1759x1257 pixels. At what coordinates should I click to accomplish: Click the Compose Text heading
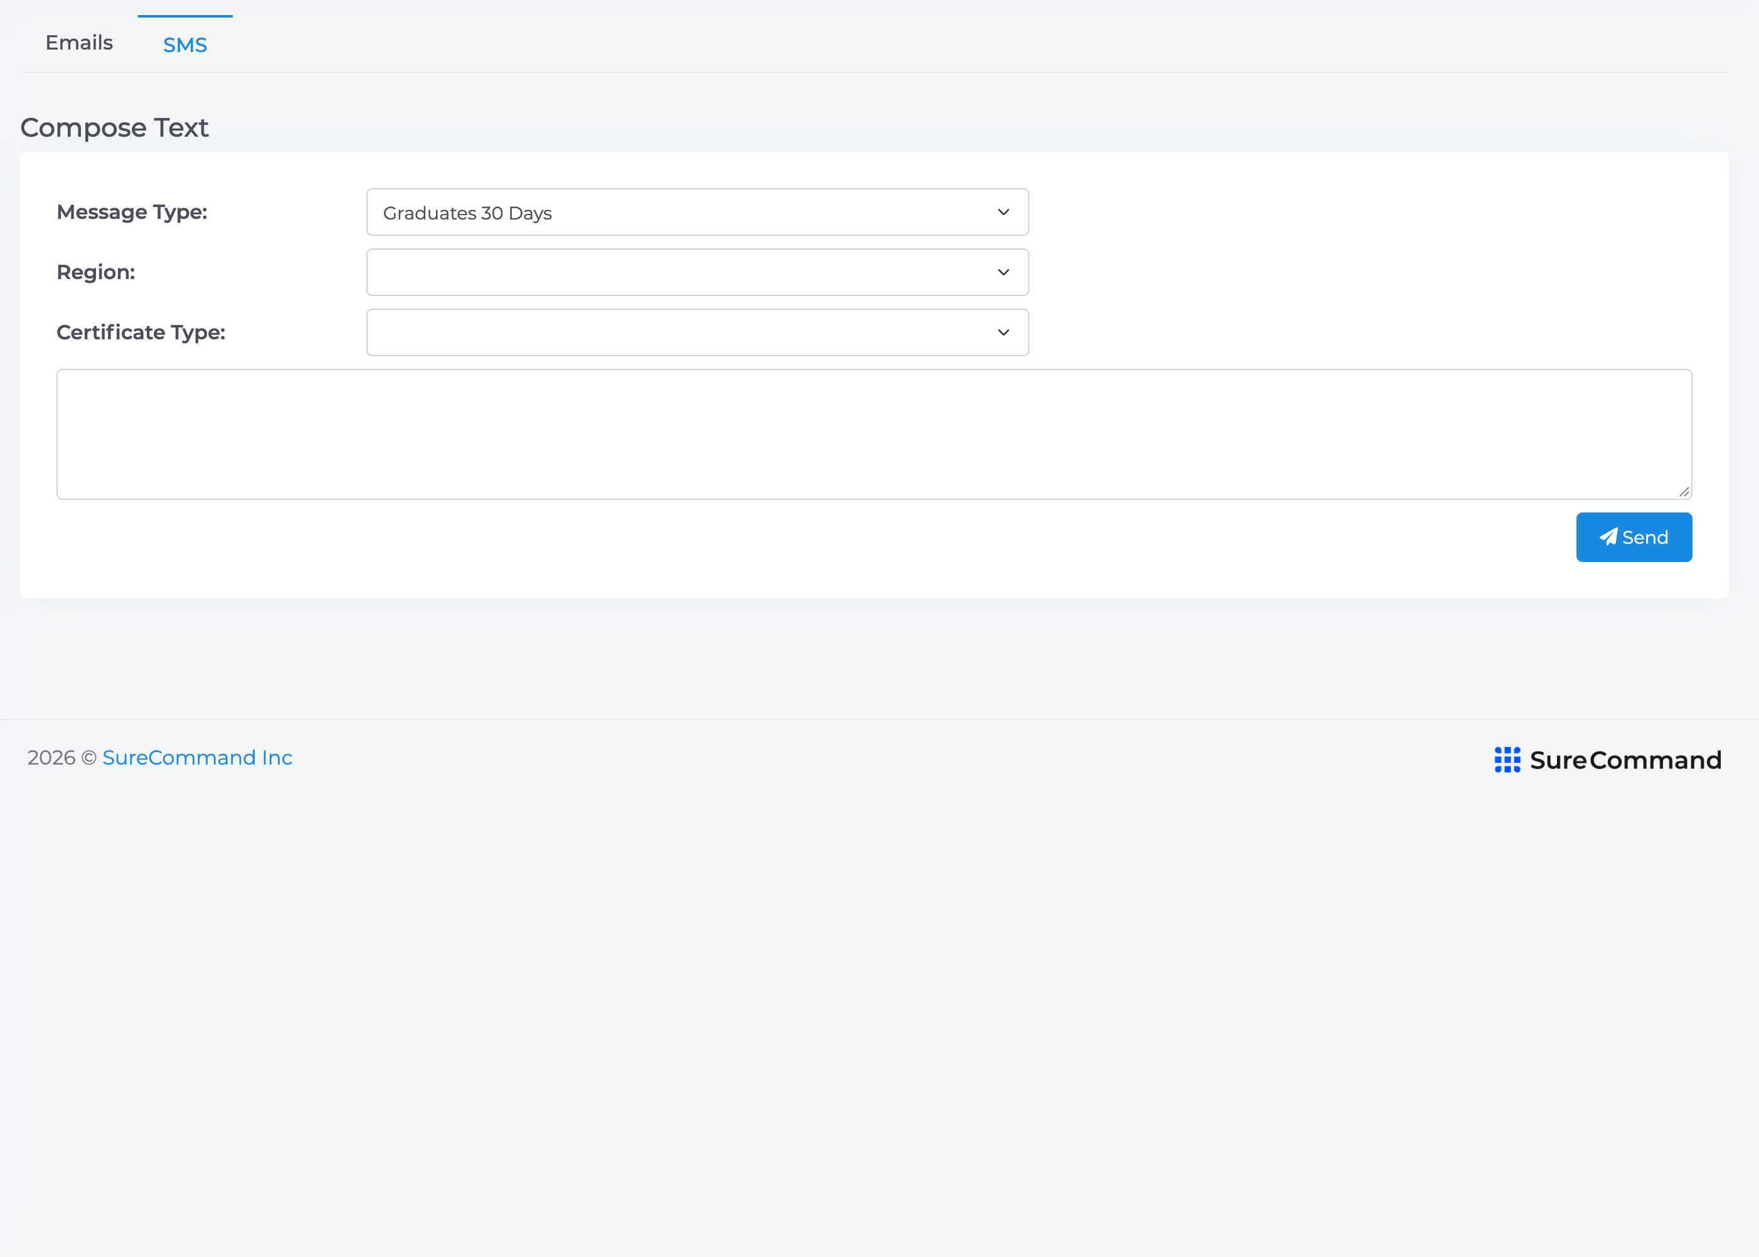pyautogui.click(x=115, y=128)
